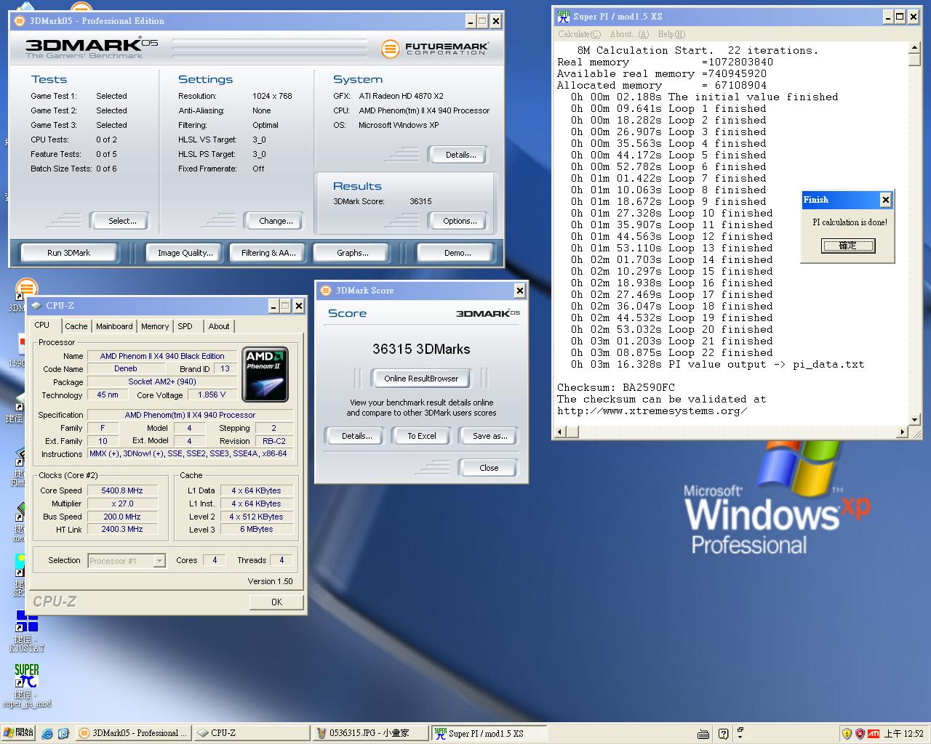Switch to 3DMark05 taskbar button
This screenshot has height=744, width=931.
coord(133,734)
